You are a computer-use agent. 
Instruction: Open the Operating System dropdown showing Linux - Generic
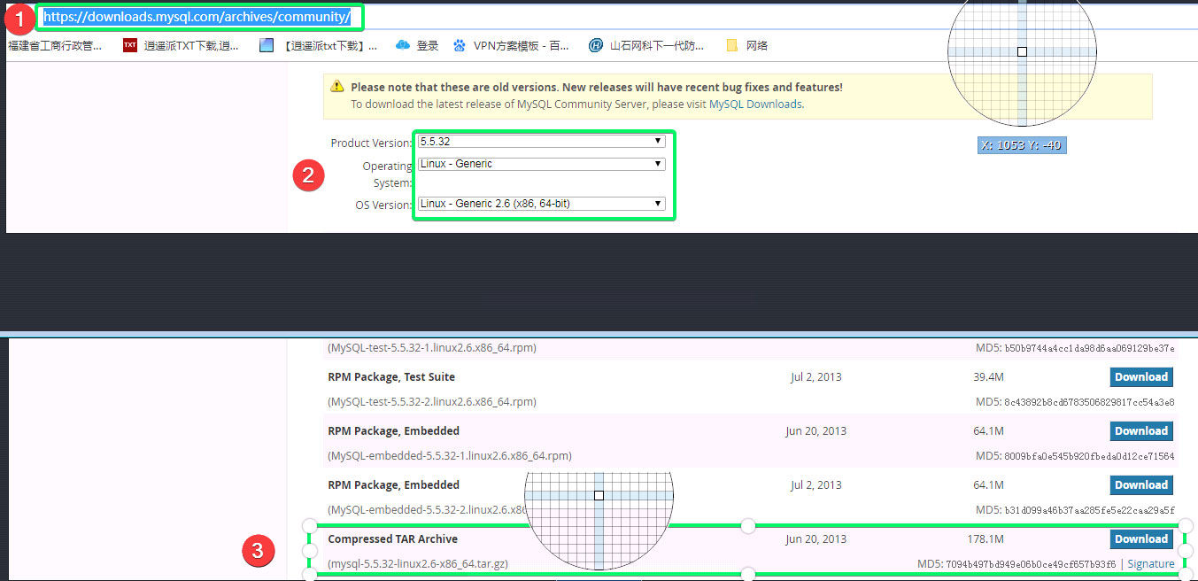click(x=541, y=164)
